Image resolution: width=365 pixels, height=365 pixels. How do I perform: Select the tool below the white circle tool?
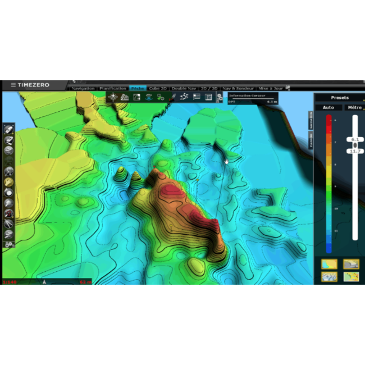coord(9,203)
